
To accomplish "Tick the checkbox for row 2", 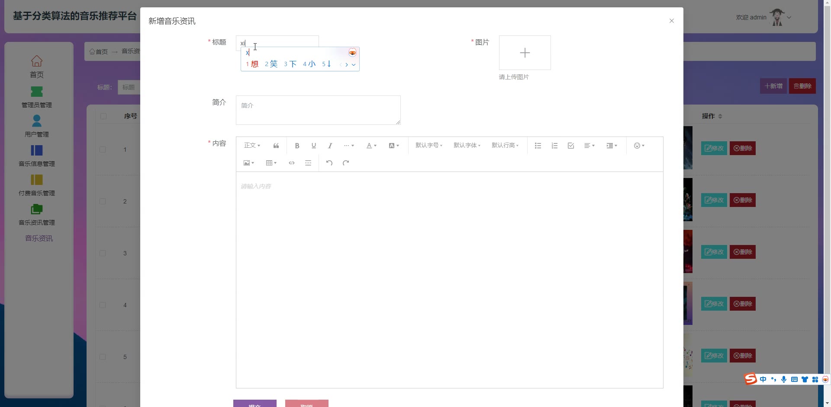I will pos(103,201).
